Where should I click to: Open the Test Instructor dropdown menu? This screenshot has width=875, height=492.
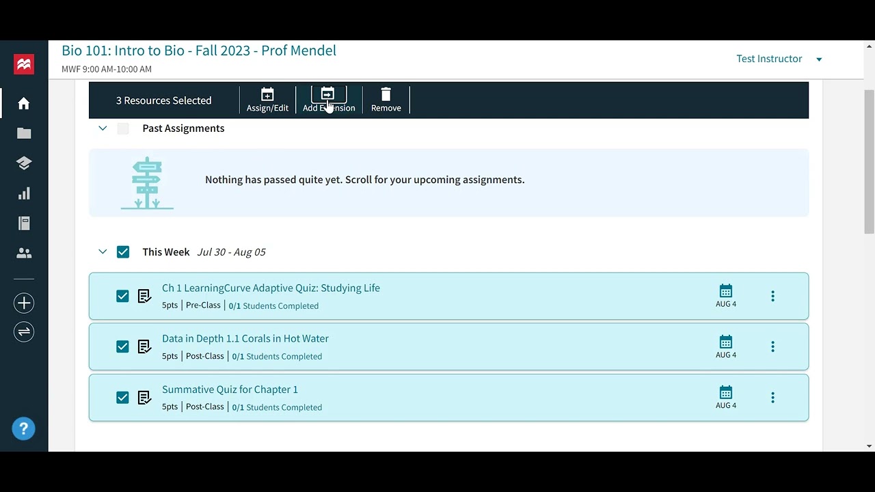pos(779,59)
